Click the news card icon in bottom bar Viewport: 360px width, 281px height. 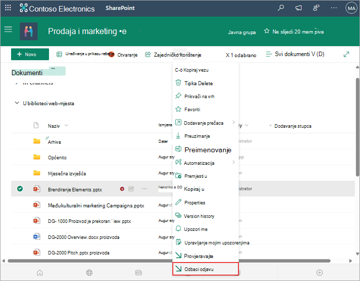click(x=138, y=272)
